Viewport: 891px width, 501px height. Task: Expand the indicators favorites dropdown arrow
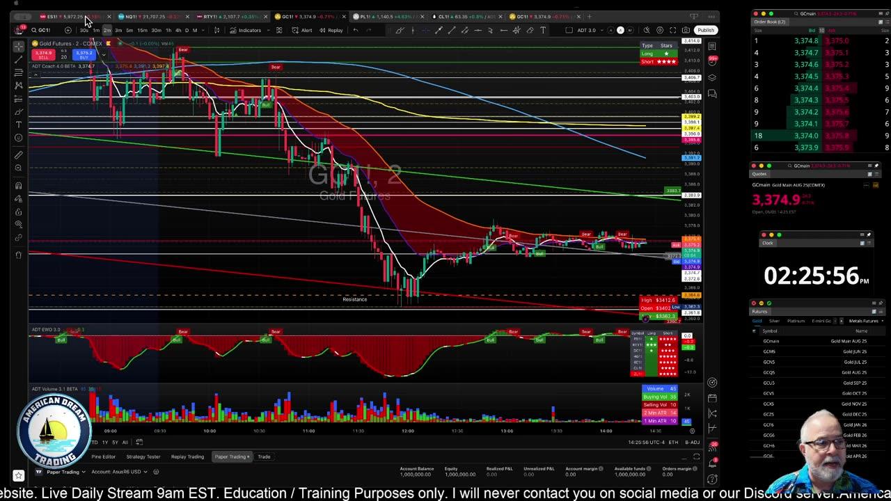click(268, 30)
